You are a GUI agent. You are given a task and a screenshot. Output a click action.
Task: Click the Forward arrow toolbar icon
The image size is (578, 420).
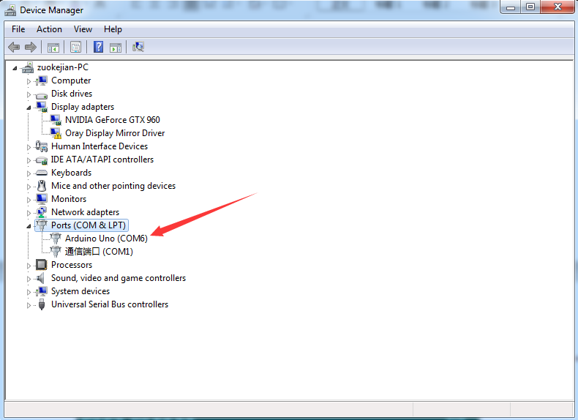(31, 48)
